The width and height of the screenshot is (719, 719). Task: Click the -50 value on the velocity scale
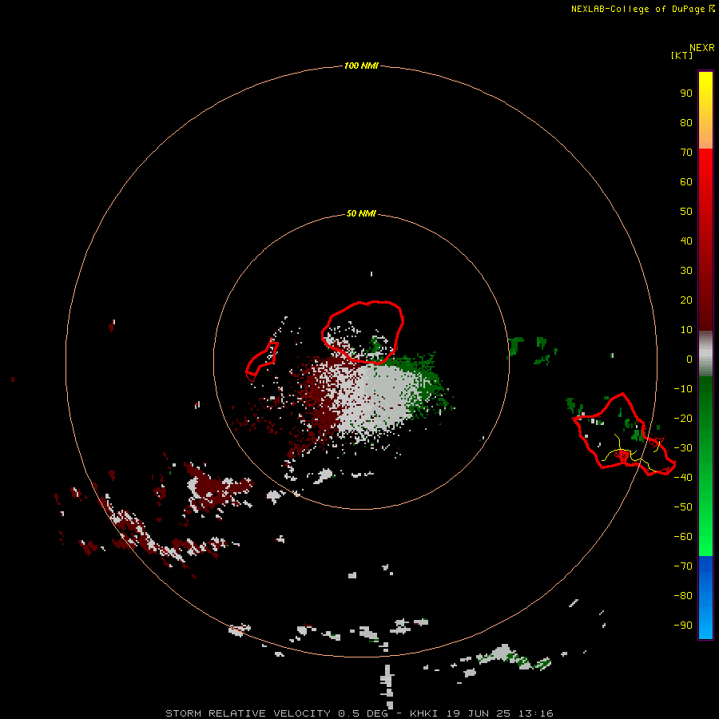click(683, 507)
